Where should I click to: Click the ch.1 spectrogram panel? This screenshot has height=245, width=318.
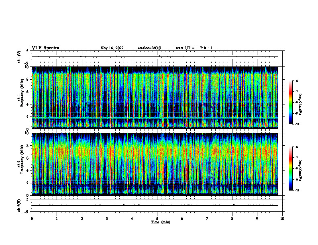tap(155, 98)
